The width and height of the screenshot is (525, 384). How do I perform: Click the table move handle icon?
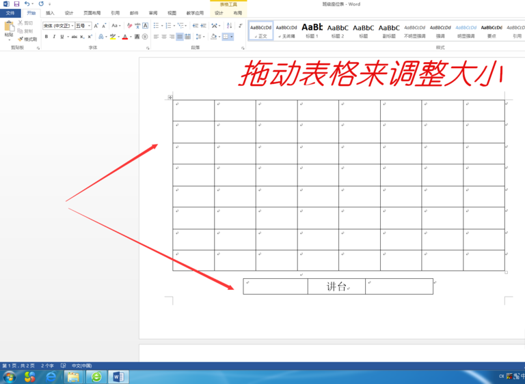pyautogui.click(x=170, y=98)
